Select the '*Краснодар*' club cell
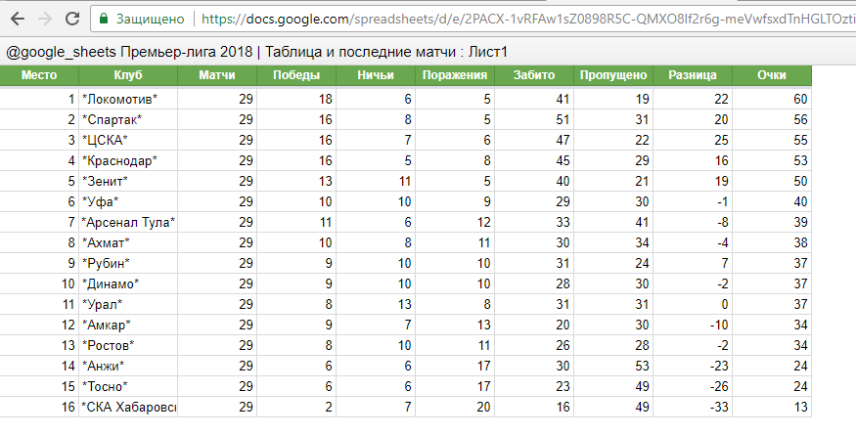 point(128,160)
